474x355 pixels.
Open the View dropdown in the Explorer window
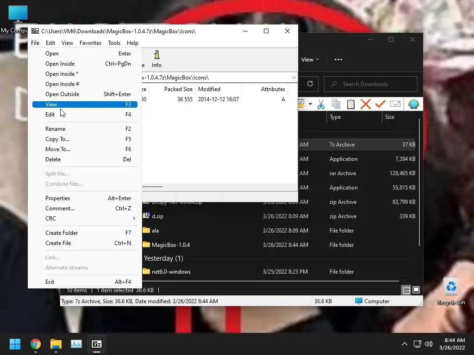pyautogui.click(x=310, y=60)
